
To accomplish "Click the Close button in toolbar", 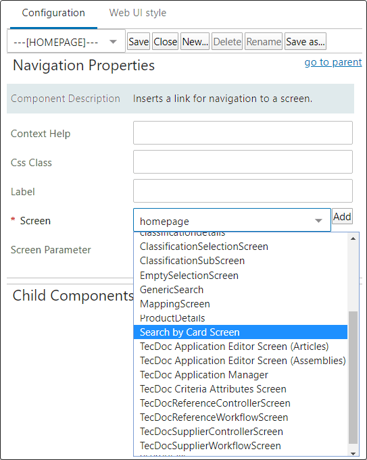I will (166, 41).
